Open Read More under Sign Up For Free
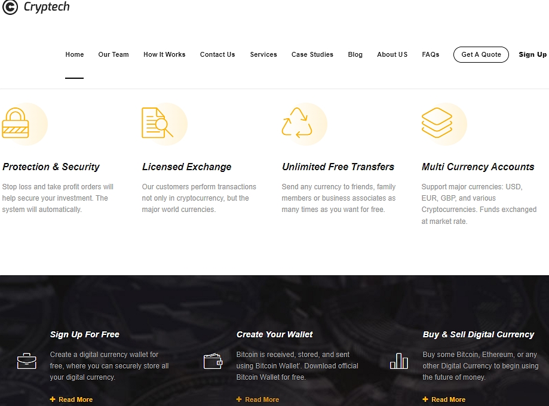The image size is (549, 406). coord(76,399)
